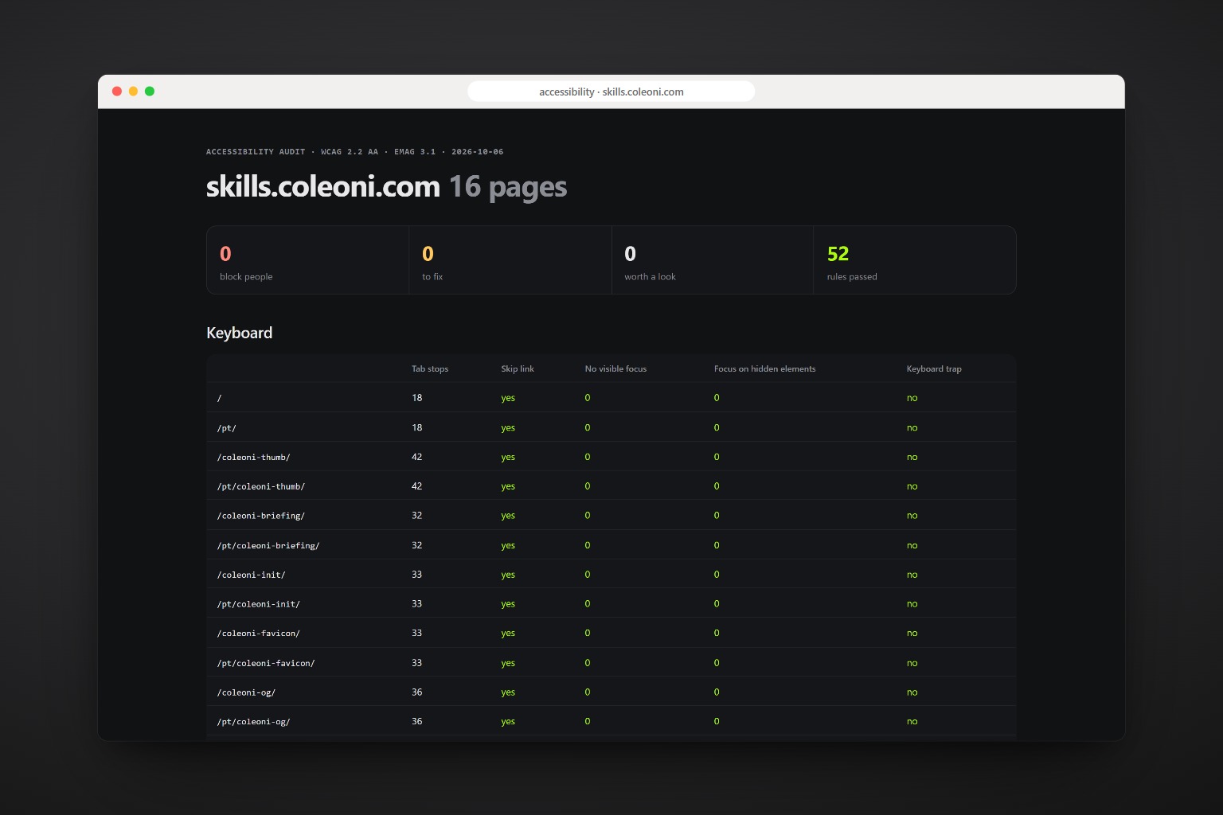The height and width of the screenshot is (815, 1223).
Task: Click the "/coleoni-thumb/" path without pt prefix
Action: (254, 457)
